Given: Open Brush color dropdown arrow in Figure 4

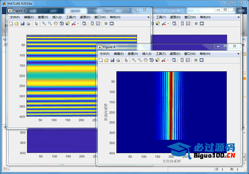Looking at the screenshot, I should pyautogui.click(x=168, y=60).
